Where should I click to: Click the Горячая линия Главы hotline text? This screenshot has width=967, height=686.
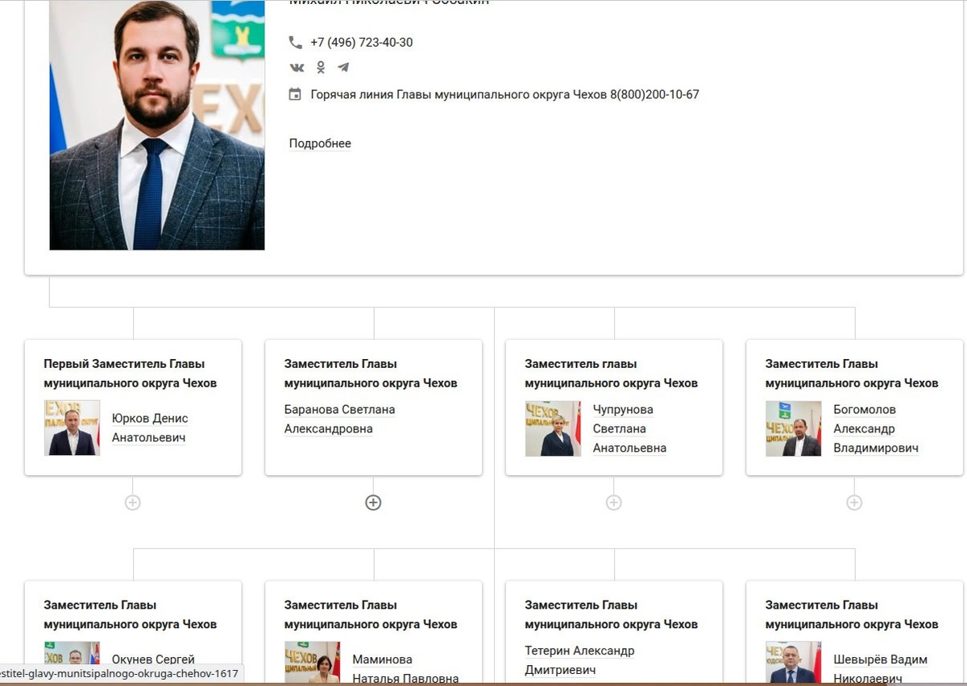pyautogui.click(x=504, y=94)
